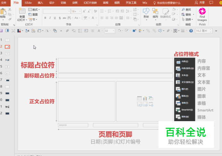Viewport: 222px width, 156px height.
Task: Open the 开发工具 tab
Action: tap(131, 3)
